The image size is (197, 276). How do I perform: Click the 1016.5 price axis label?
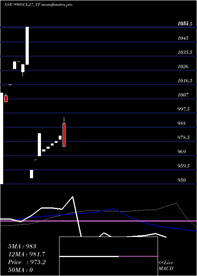(185, 81)
